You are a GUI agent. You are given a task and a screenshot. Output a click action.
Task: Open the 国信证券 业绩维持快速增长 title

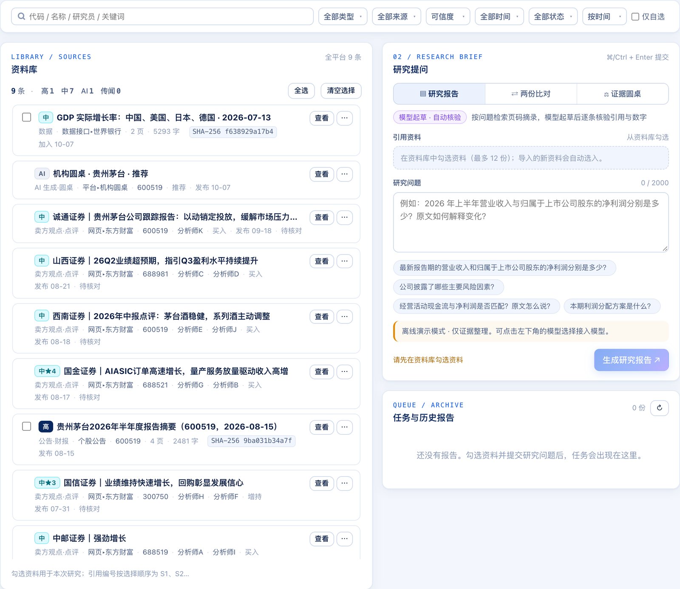pos(153,483)
